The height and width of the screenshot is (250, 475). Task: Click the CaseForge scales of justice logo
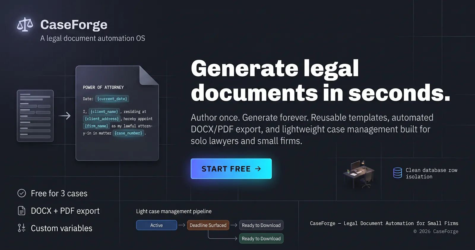point(25,25)
